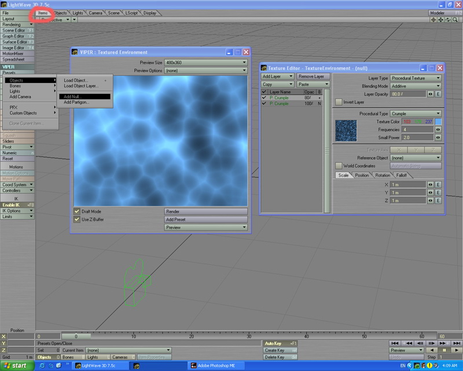Open envelope (E) for Scale Y
Image resolution: width=463 pixels, height=371 pixels.
[438, 192]
